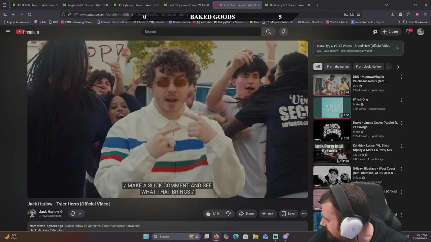Open the account avatar menu in YouTube header
The height and width of the screenshot is (242, 431).
click(421, 32)
